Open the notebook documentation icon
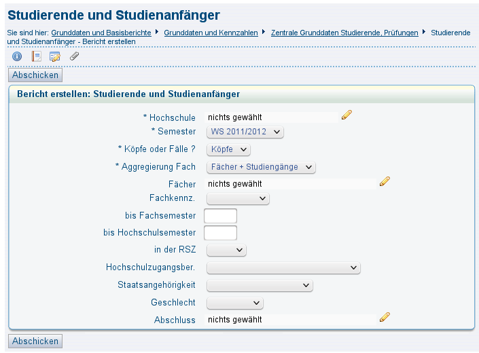The width and height of the screenshot is (479, 353). 37,56
